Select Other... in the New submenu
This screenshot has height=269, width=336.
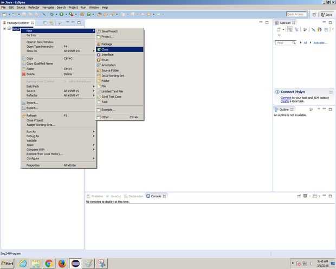pyautogui.click(x=120, y=117)
